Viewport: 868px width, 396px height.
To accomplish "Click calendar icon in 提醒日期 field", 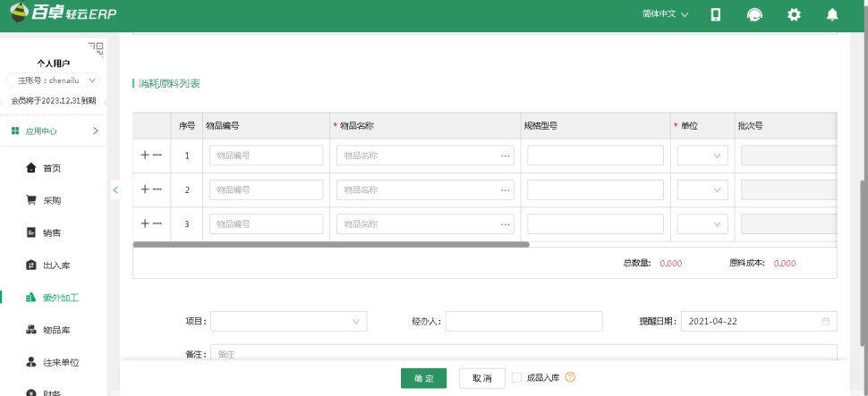I will [x=825, y=321].
